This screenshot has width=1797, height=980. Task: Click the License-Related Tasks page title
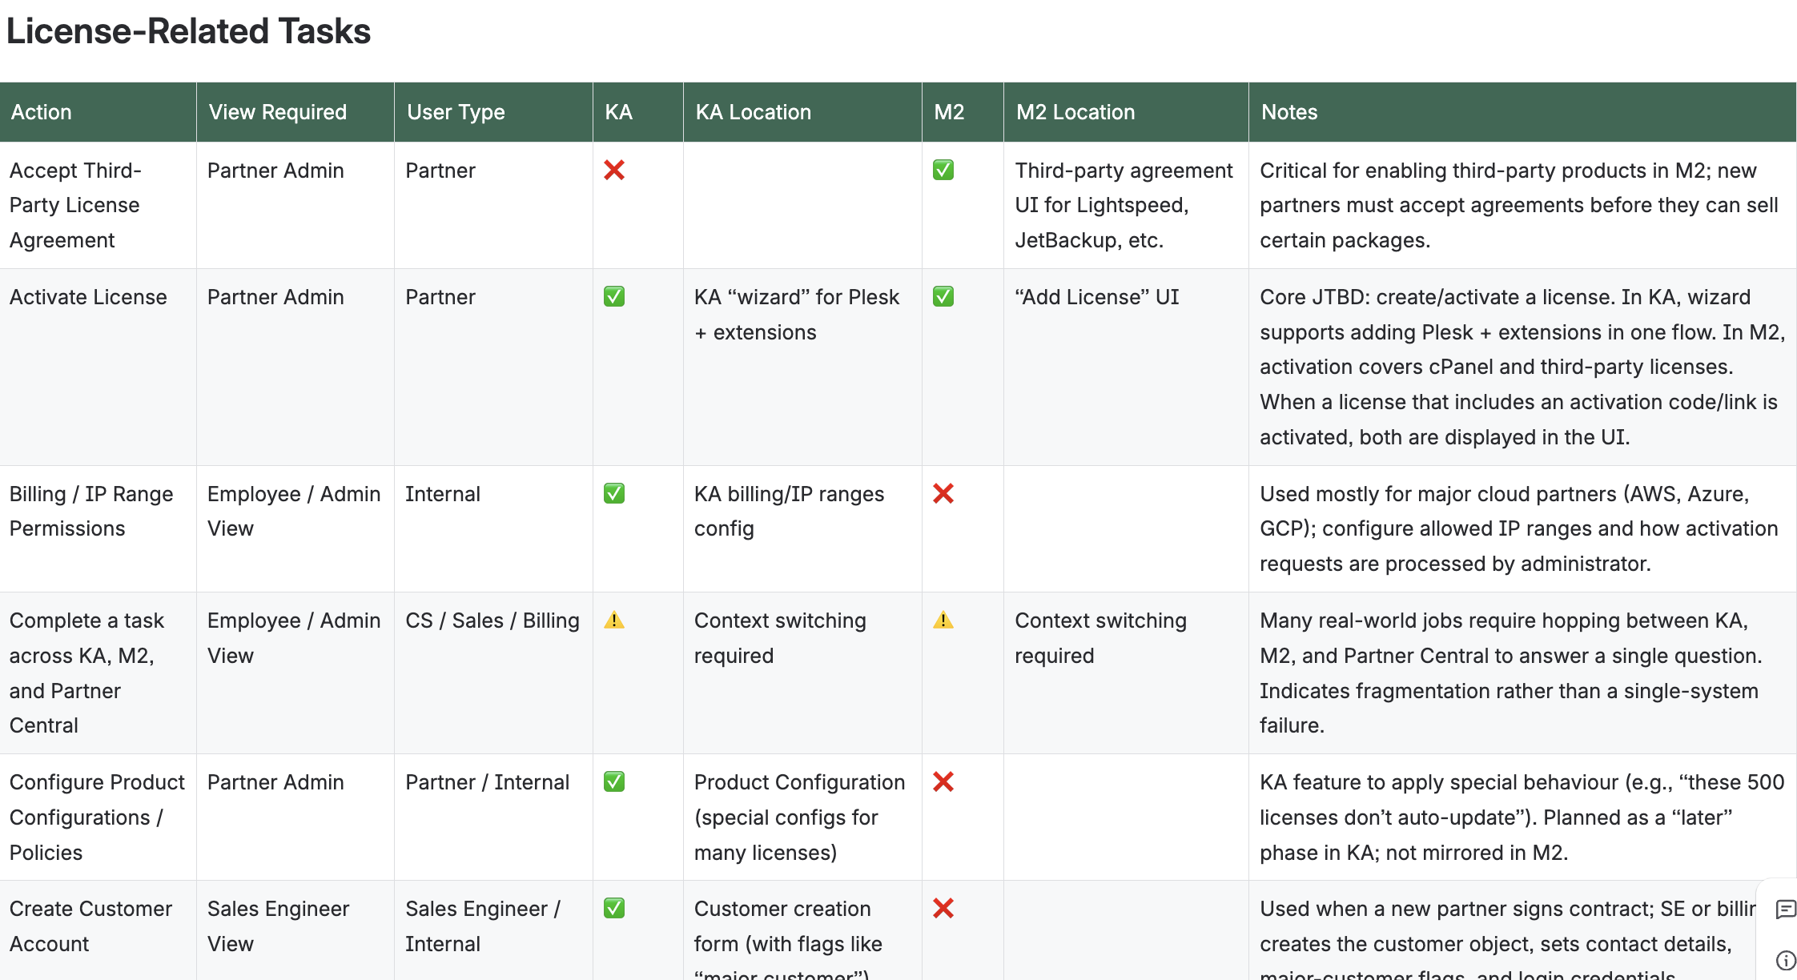(188, 31)
